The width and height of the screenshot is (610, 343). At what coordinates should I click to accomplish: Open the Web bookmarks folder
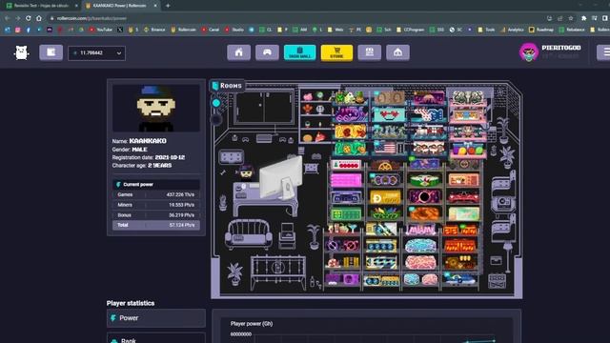pyautogui.click(x=335, y=30)
